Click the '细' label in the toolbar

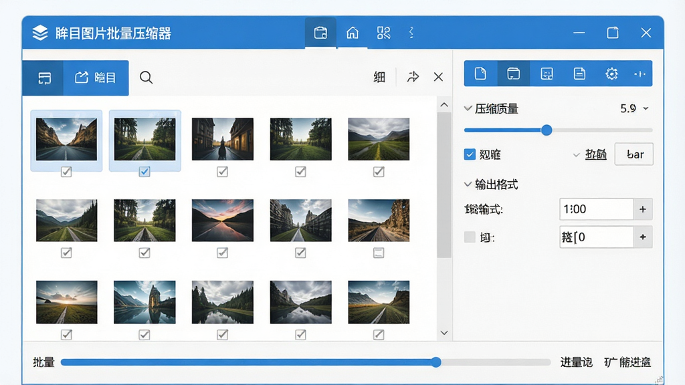point(379,78)
